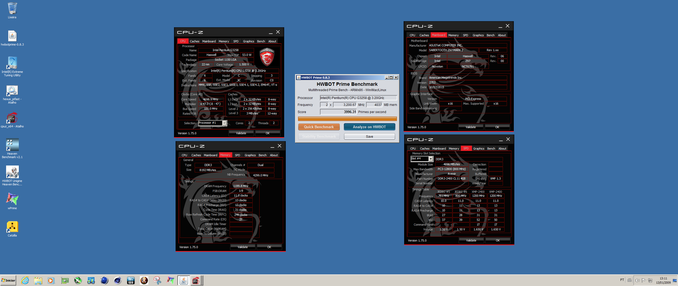
Task: Launch wPrime from the desktop
Action: coord(12,201)
